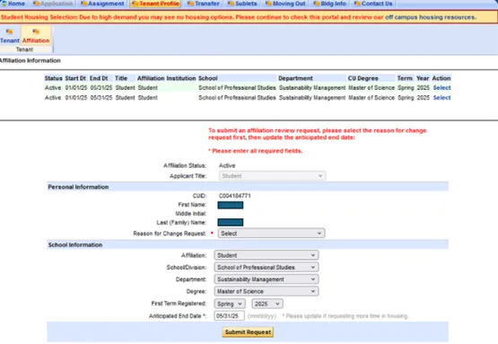Go to the Transfer tab
Image resolution: width=498 pixels, height=344 pixels.
click(204, 4)
